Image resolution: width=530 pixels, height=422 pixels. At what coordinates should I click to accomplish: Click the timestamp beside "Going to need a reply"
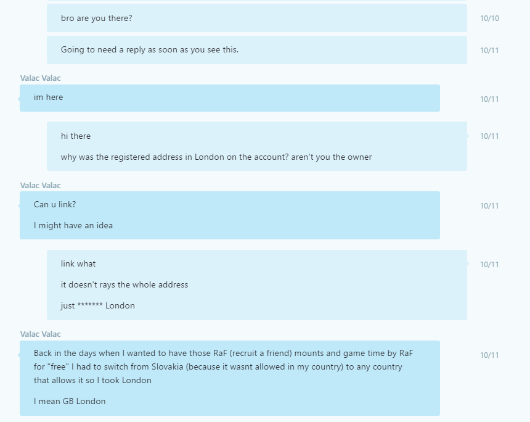(x=489, y=50)
